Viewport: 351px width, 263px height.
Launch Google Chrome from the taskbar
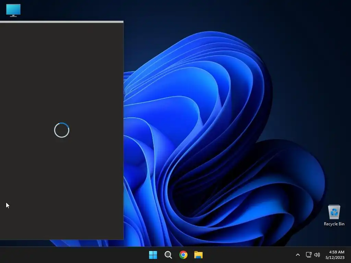(x=183, y=255)
